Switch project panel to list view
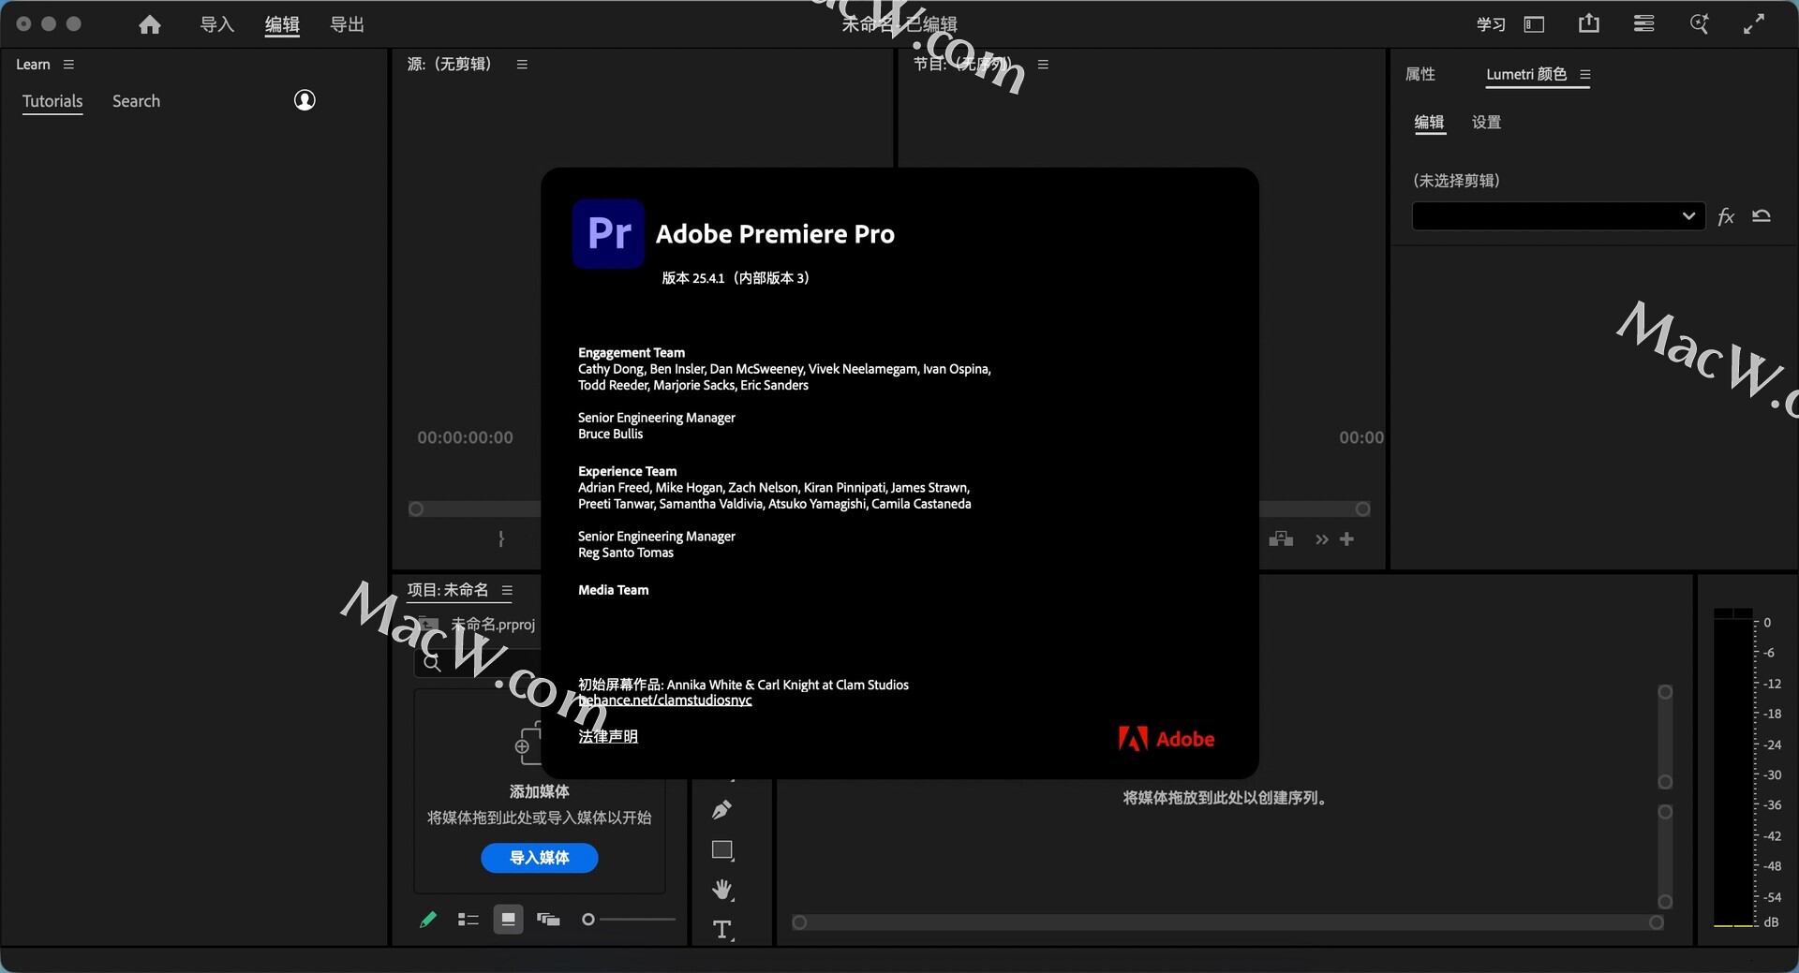The image size is (1799, 973). click(468, 920)
